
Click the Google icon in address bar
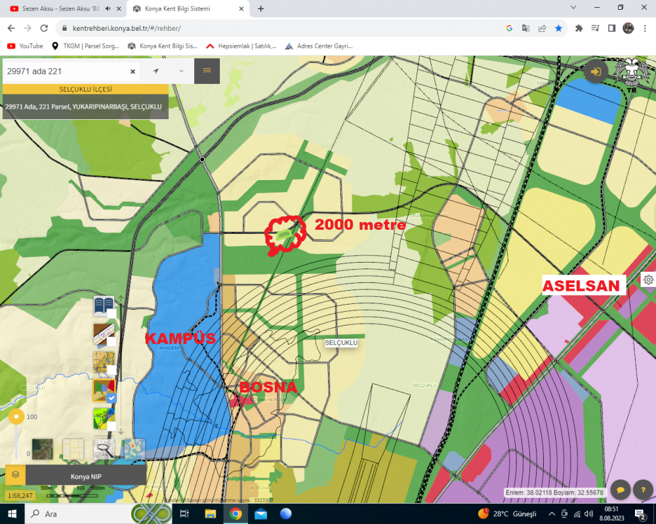tap(509, 28)
